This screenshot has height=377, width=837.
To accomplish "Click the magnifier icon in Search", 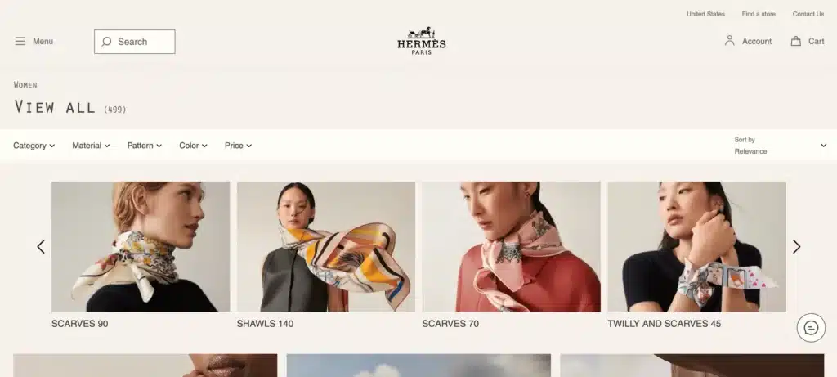I will tap(107, 41).
